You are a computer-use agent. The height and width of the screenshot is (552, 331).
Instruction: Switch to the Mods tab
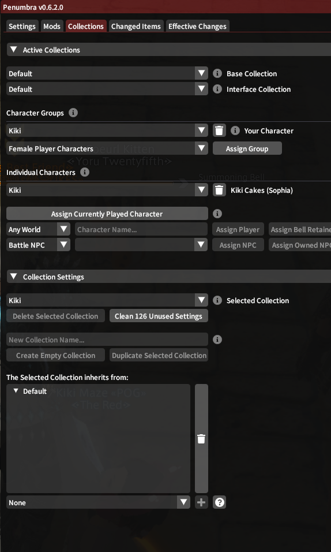pos(52,26)
